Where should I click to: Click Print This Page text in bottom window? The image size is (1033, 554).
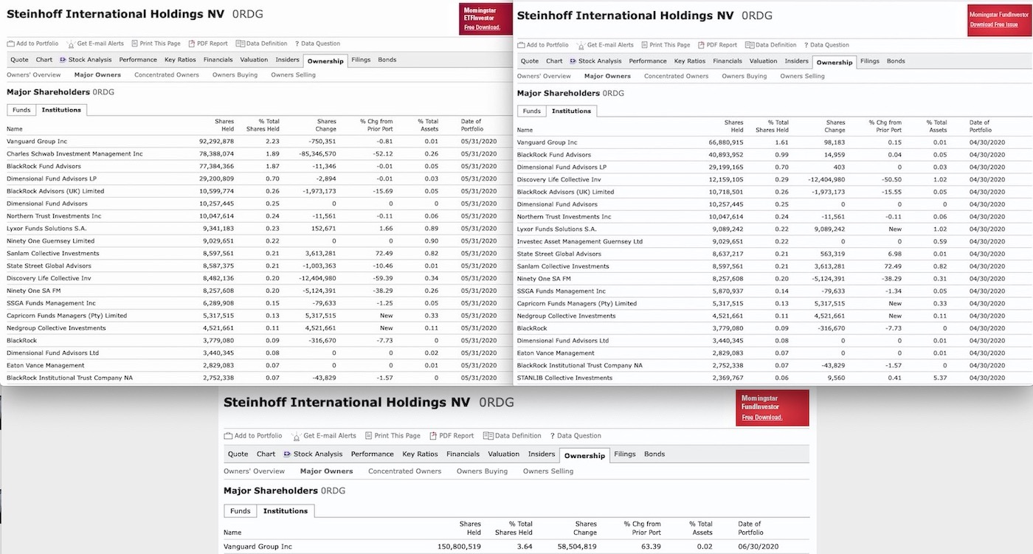pyautogui.click(x=398, y=436)
